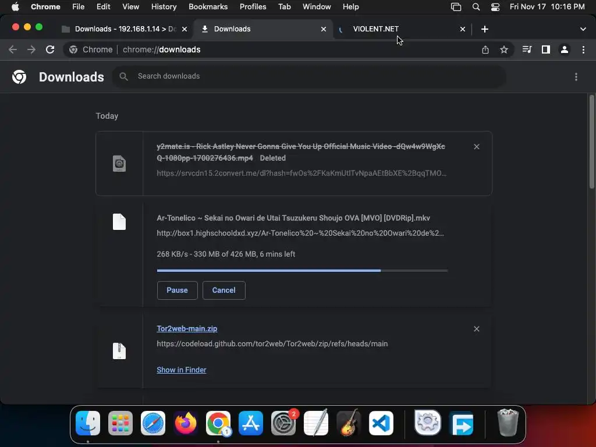
Task: Open a new tab with plus button
Action: click(x=485, y=29)
